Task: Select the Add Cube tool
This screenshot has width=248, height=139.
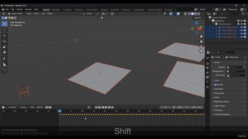Action: point(4,70)
